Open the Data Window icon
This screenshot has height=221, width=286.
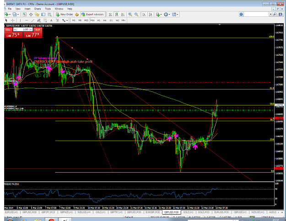pos(31,14)
